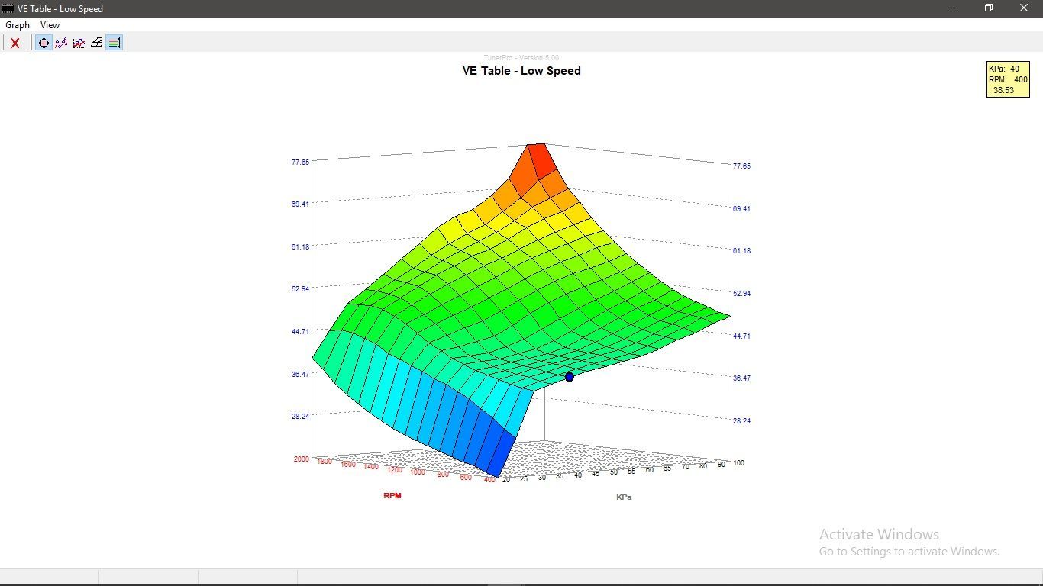This screenshot has height=586, width=1043.
Task: Click the KPa axis label
Action: point(624,497)
